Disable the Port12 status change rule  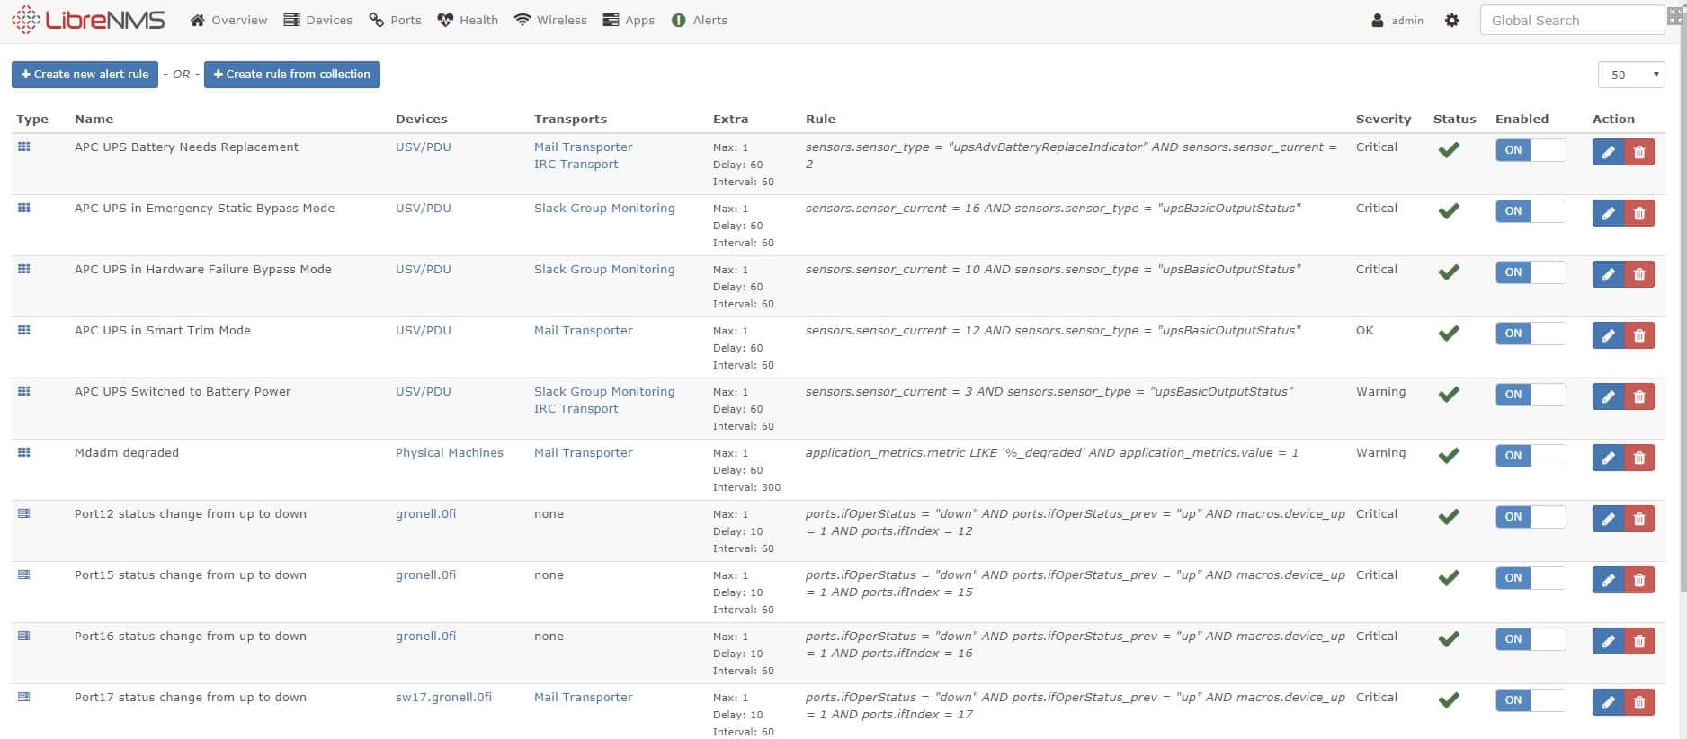coord(1531,517)
